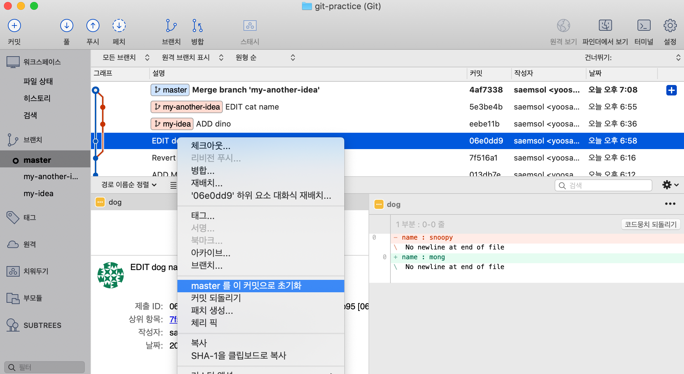Select my-idea branch in sidebar
The height and width of the screenshot is (374, 684).
pos(38,194)
